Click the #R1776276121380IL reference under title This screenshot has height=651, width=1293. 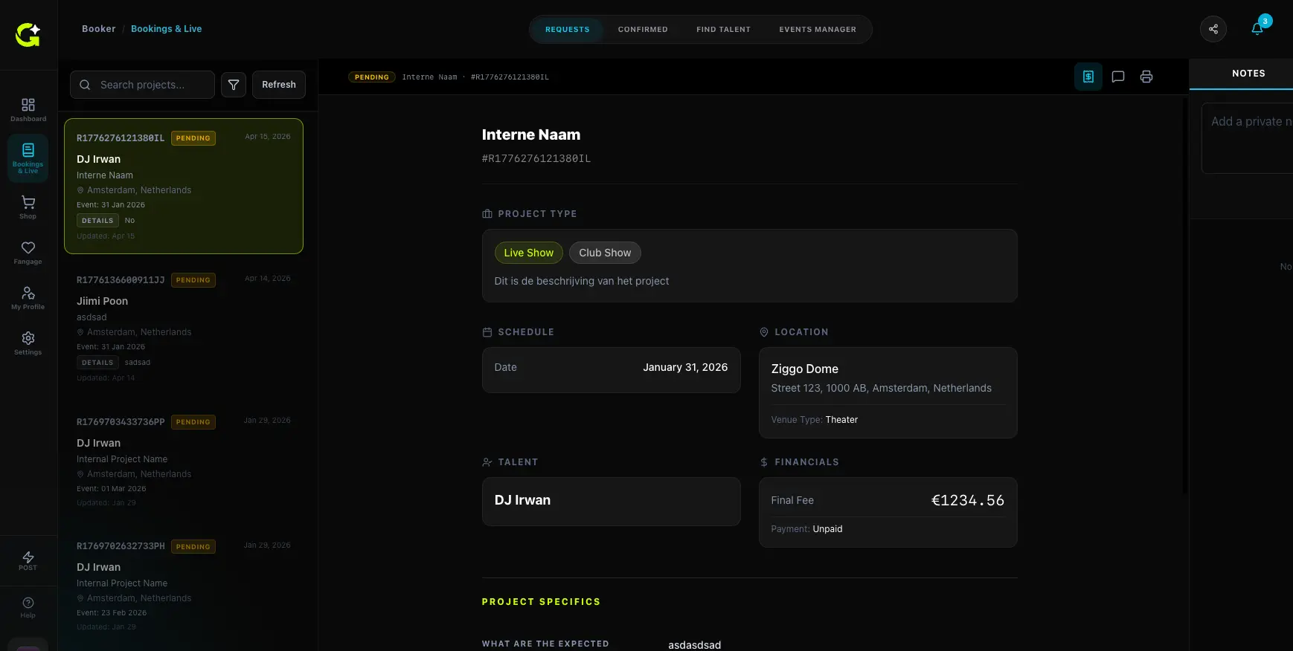[x=536, y=158]
